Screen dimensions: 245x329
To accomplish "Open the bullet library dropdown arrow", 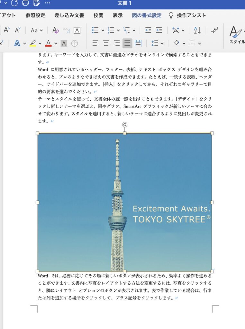I will (x=103, y=31).
